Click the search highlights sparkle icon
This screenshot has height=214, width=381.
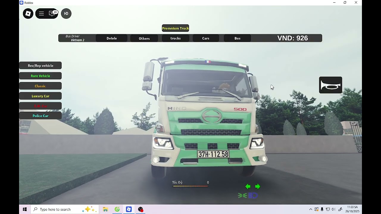pyautogui.click(x=90, y=209)
